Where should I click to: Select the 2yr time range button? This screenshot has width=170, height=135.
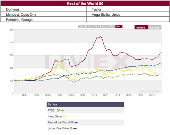coord(97,26)
